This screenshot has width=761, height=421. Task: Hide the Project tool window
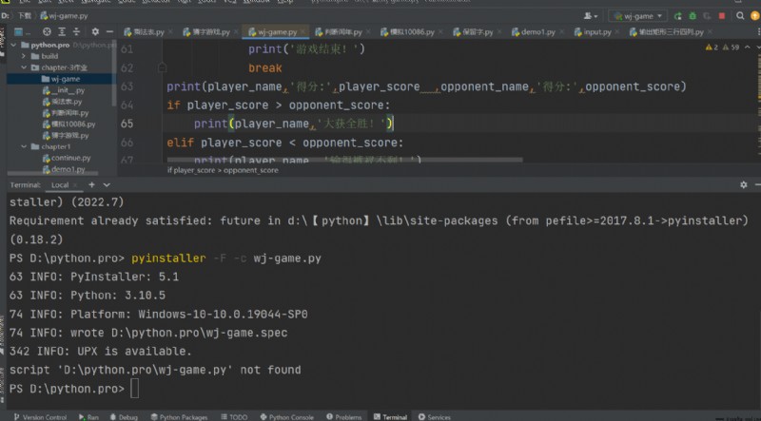click(109, 31)
